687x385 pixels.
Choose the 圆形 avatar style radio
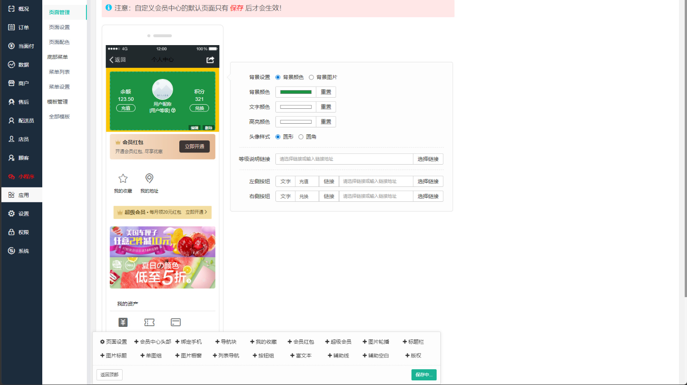[278, 137]
